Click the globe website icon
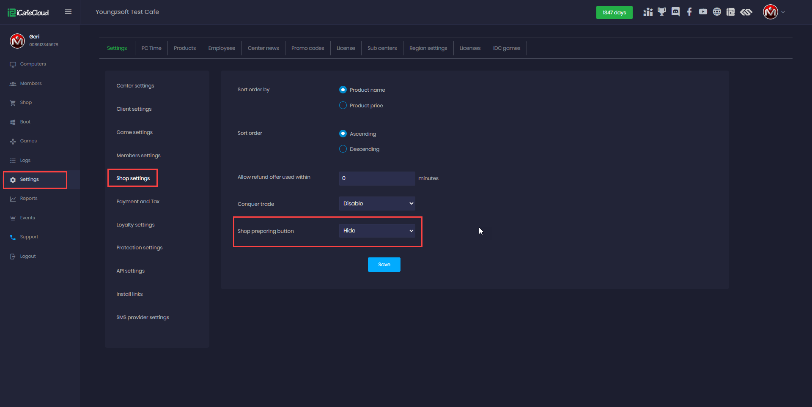 pyautogui.click(x=717, y=12)
